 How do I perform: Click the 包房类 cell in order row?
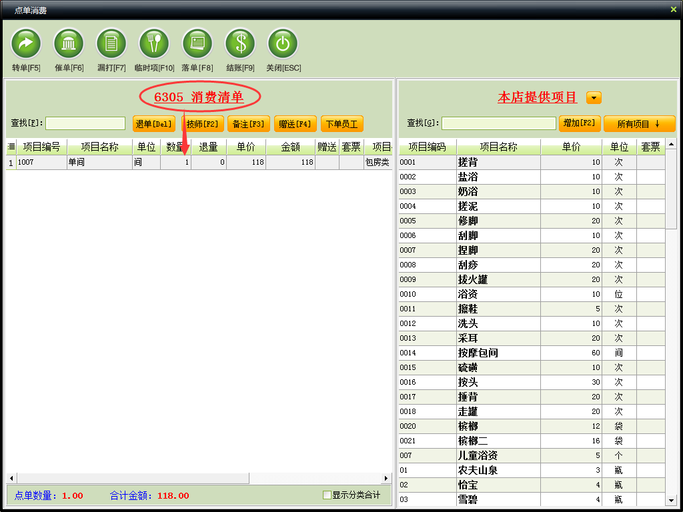378,162
